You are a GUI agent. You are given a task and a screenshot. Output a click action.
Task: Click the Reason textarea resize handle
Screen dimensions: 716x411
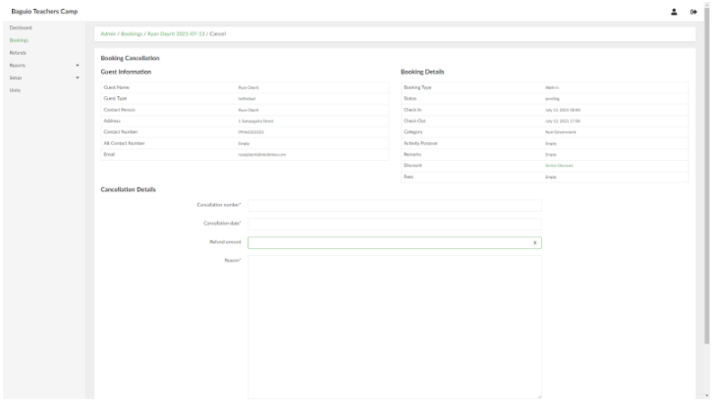pos(538,395)
